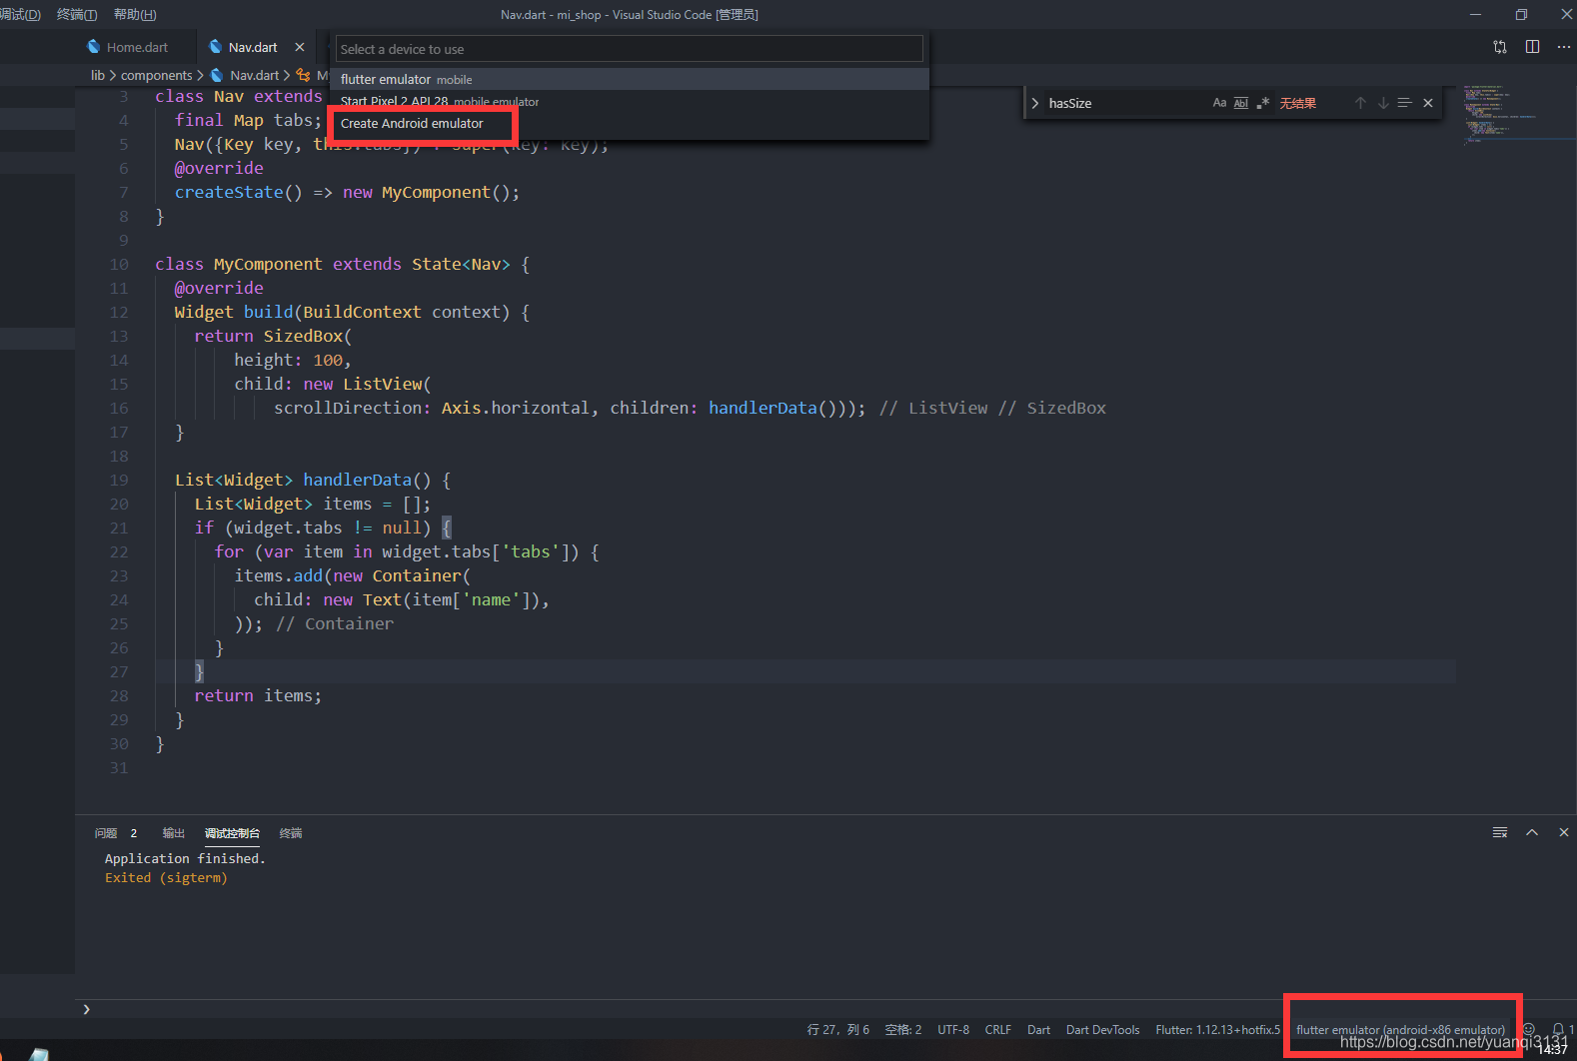Maximize the bottom panel chevron
1577x1061 pixels.
pos(1532,832)
